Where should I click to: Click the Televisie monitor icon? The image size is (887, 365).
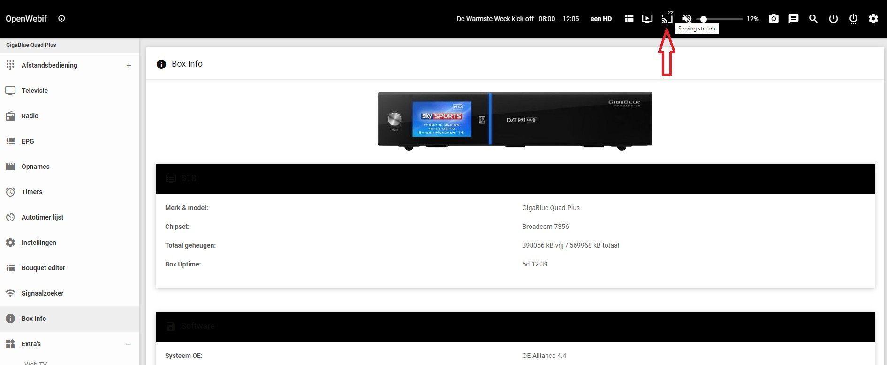[10, 91]
